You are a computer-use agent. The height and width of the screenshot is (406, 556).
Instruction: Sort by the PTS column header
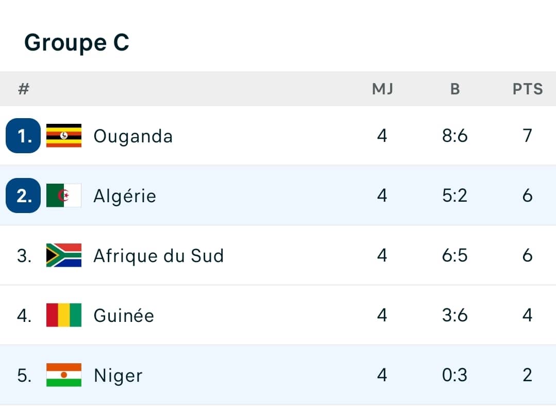tap(527, 89)
